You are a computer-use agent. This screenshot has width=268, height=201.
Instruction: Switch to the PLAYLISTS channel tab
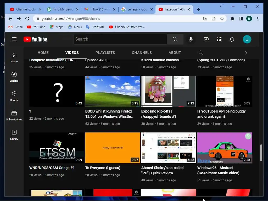105,53
